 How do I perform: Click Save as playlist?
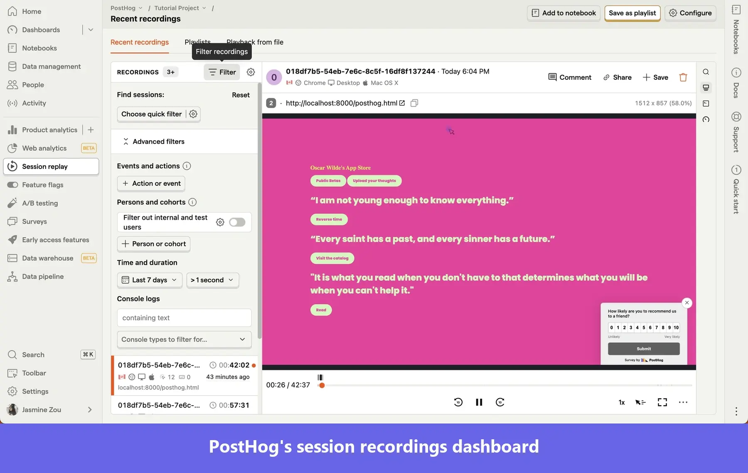632,13
